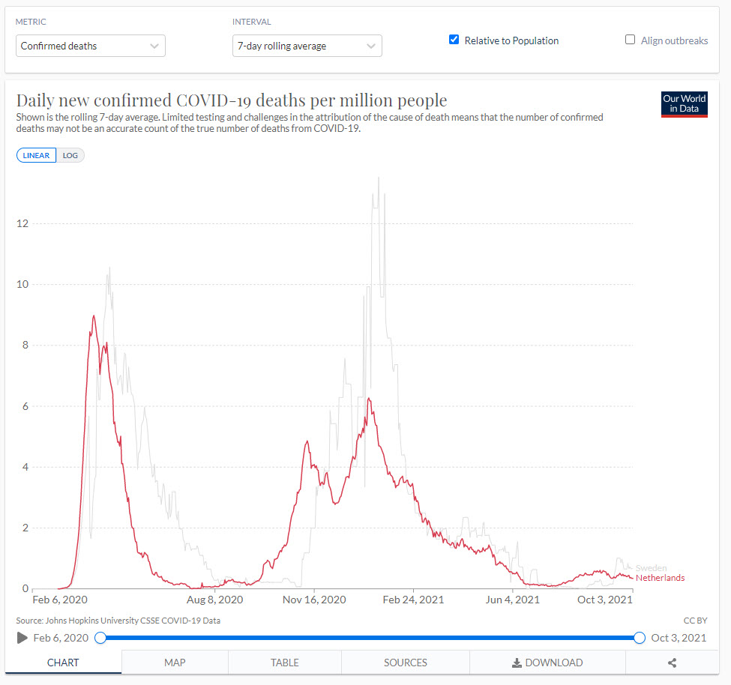Click the Nov 16, 2020 axis label
This screenshot has width=731, height=685.
[314, 600]
